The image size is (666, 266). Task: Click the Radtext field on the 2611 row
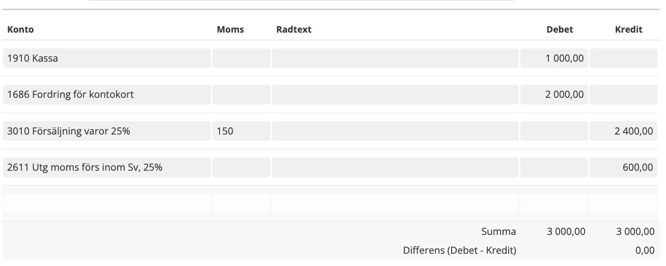point(395,167)
